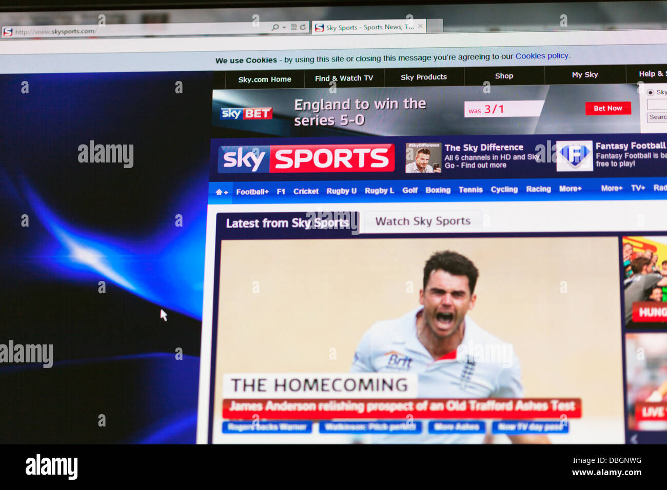Open Sky.com Home menu item
667x490 pixels.
[x=265, y=79]
